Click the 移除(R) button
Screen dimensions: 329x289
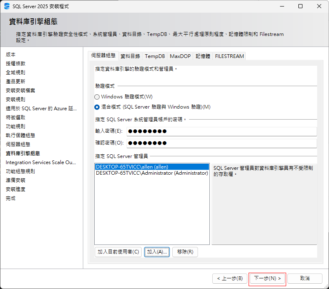point(185,251)
